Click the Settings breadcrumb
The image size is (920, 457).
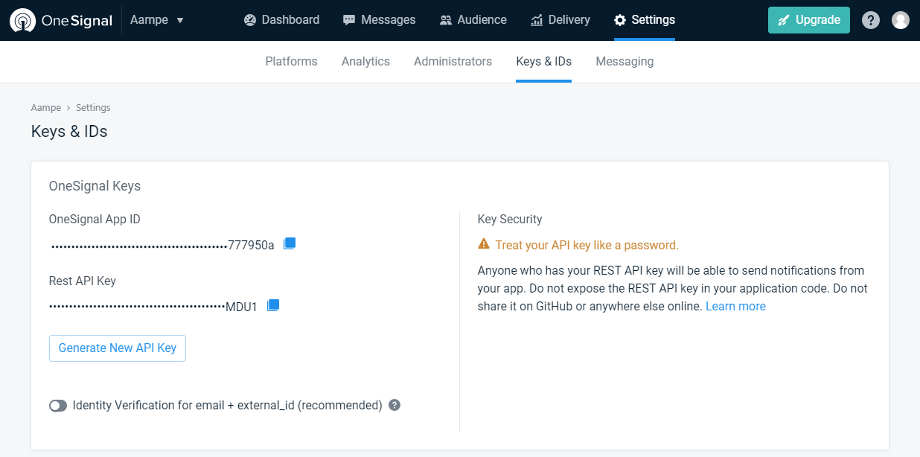pyautogui.click(x=93, y=108)
